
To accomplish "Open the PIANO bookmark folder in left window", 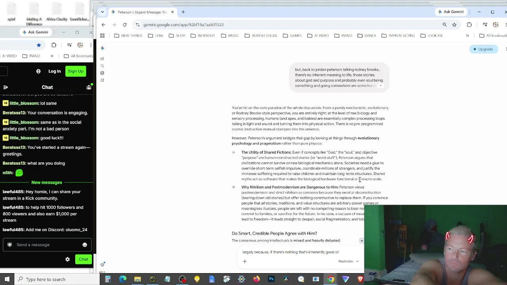I will [x=31, y=56].
